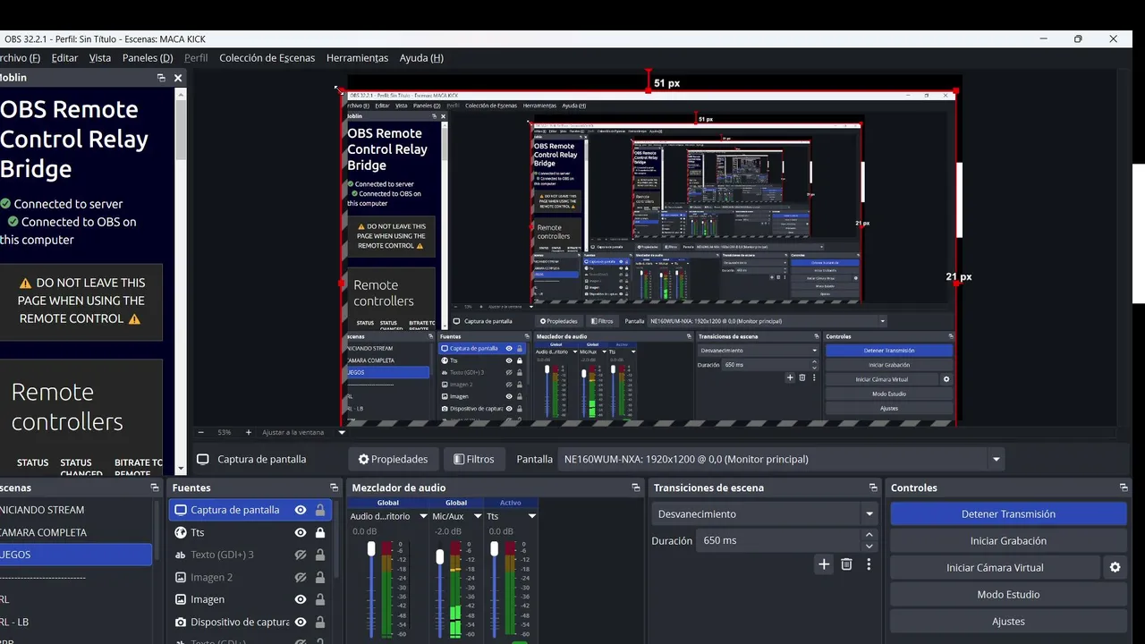Show the Imagen 2 source

coord(301,577)
